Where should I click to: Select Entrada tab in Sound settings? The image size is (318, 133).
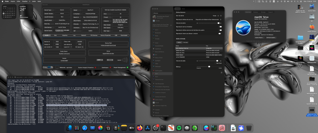tap(186, 42)
